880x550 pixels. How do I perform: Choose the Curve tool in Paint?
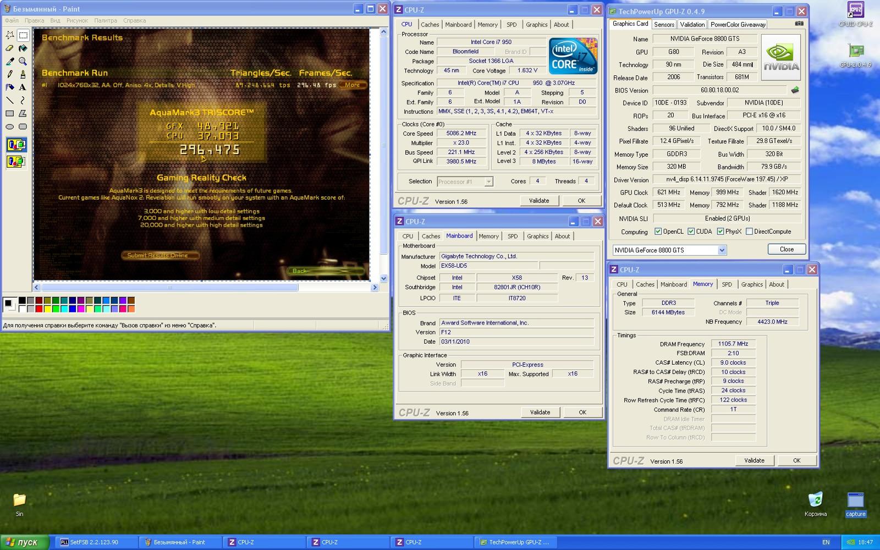click(23, 100)
